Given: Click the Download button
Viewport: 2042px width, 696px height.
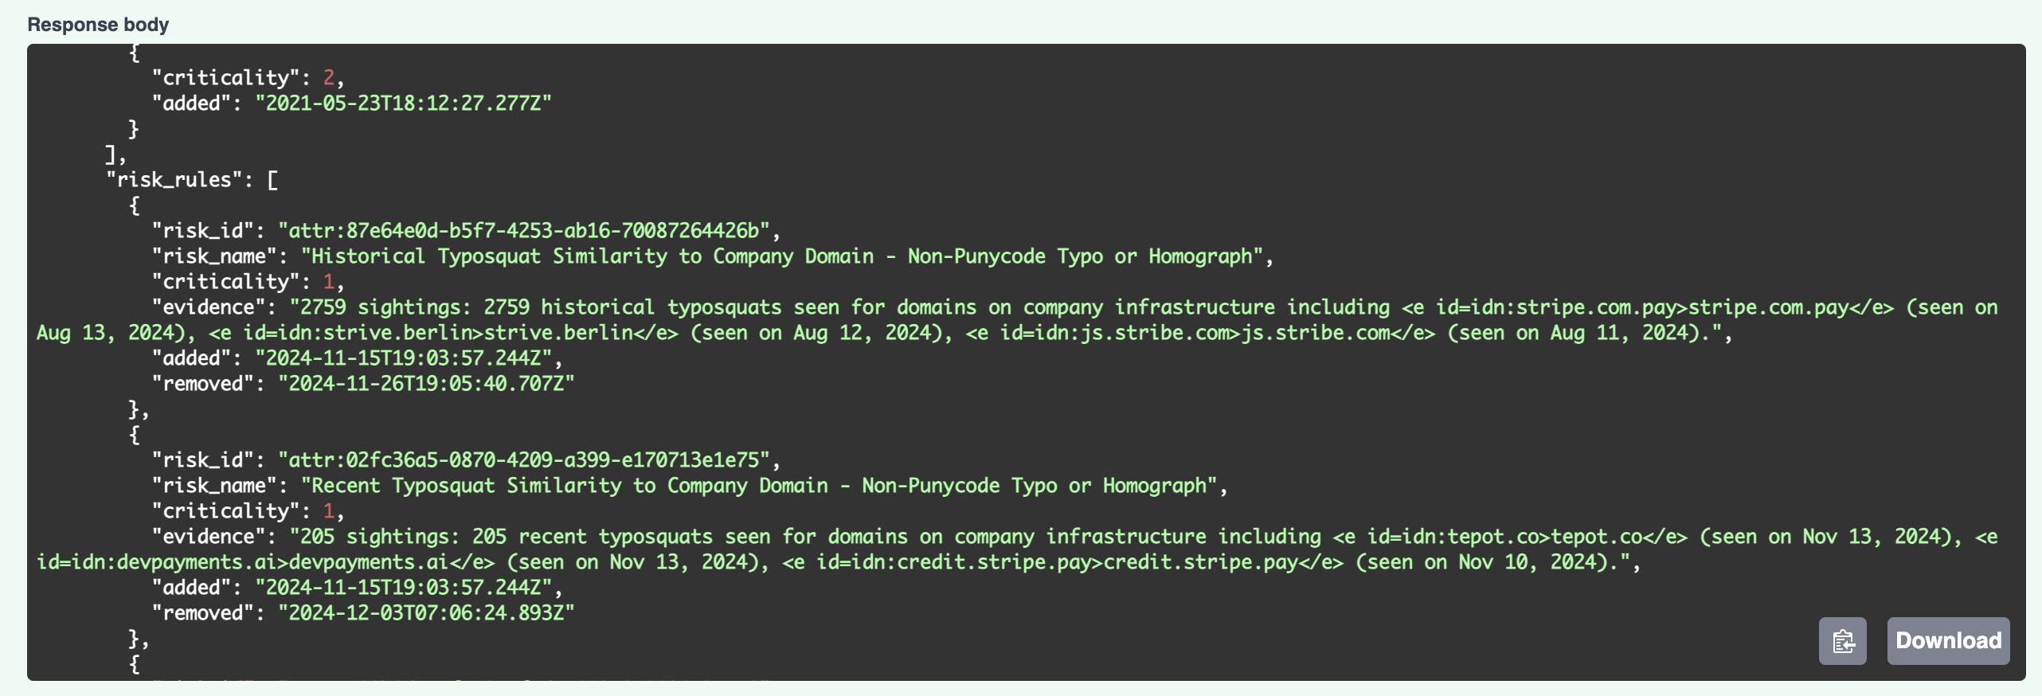Looking at the screenshot, I should [x=1947, y=641].
